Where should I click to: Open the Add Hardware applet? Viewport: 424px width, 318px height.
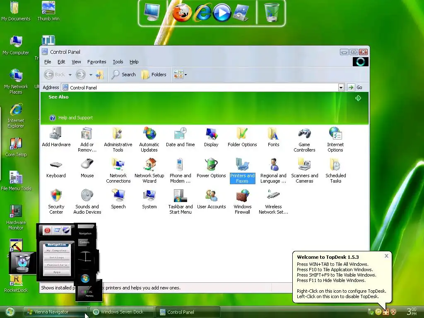[x=56, y=137]
